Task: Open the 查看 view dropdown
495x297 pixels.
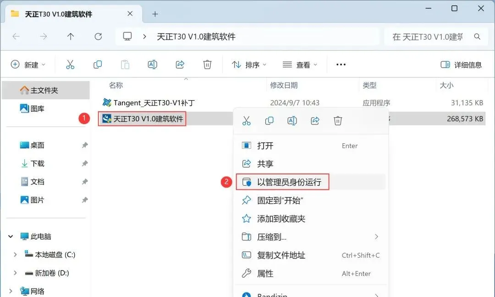Action: (x=300, y=65)
